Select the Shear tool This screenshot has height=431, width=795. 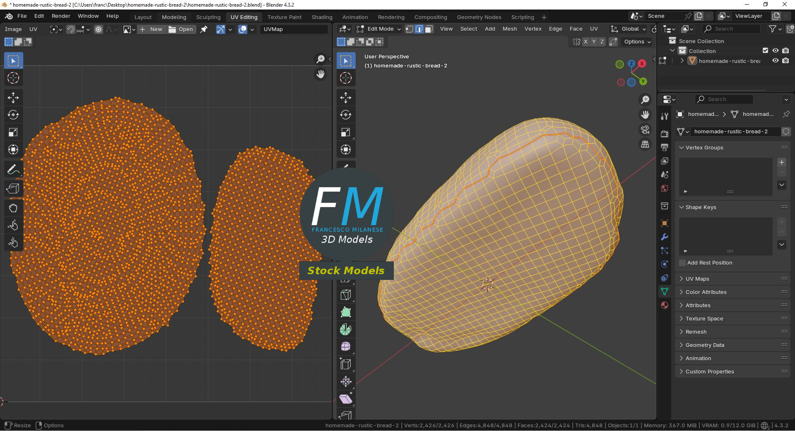pyautogui.click(x=346, y=399)
